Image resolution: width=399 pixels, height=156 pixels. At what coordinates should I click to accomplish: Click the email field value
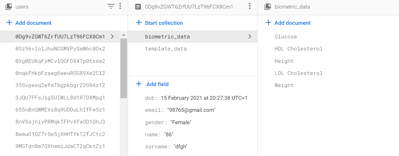pos(191,110)
